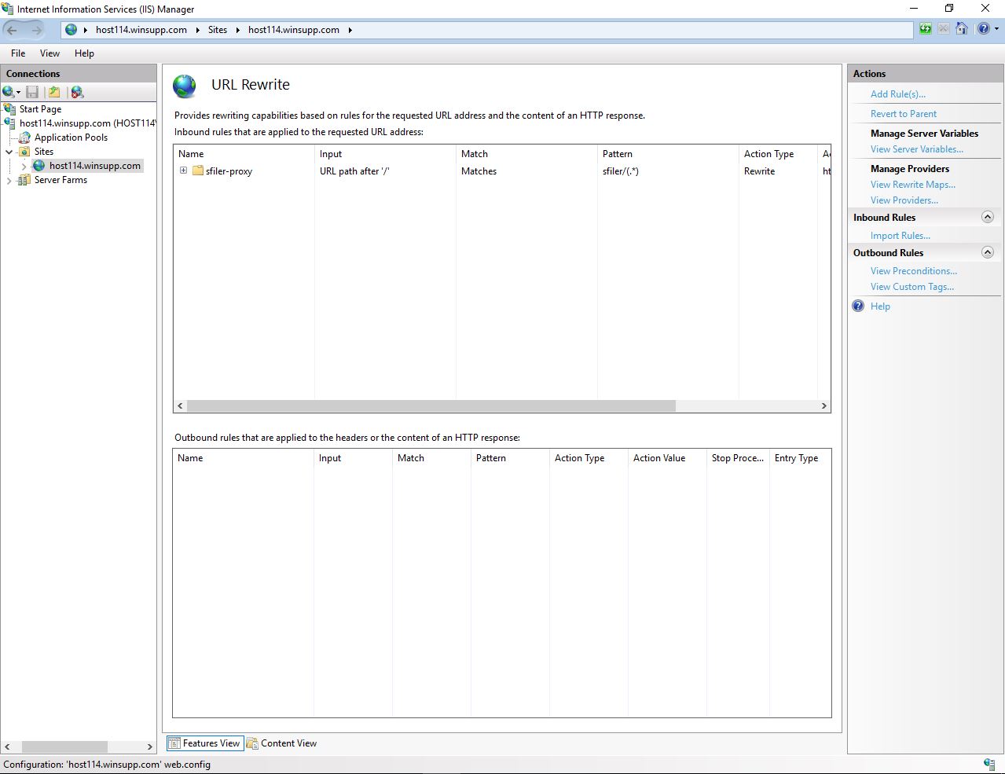Screen dimensions: 1005x774
Task: Open dropdown arrow beside top Help icon
Action: click(x=995, y=30)
